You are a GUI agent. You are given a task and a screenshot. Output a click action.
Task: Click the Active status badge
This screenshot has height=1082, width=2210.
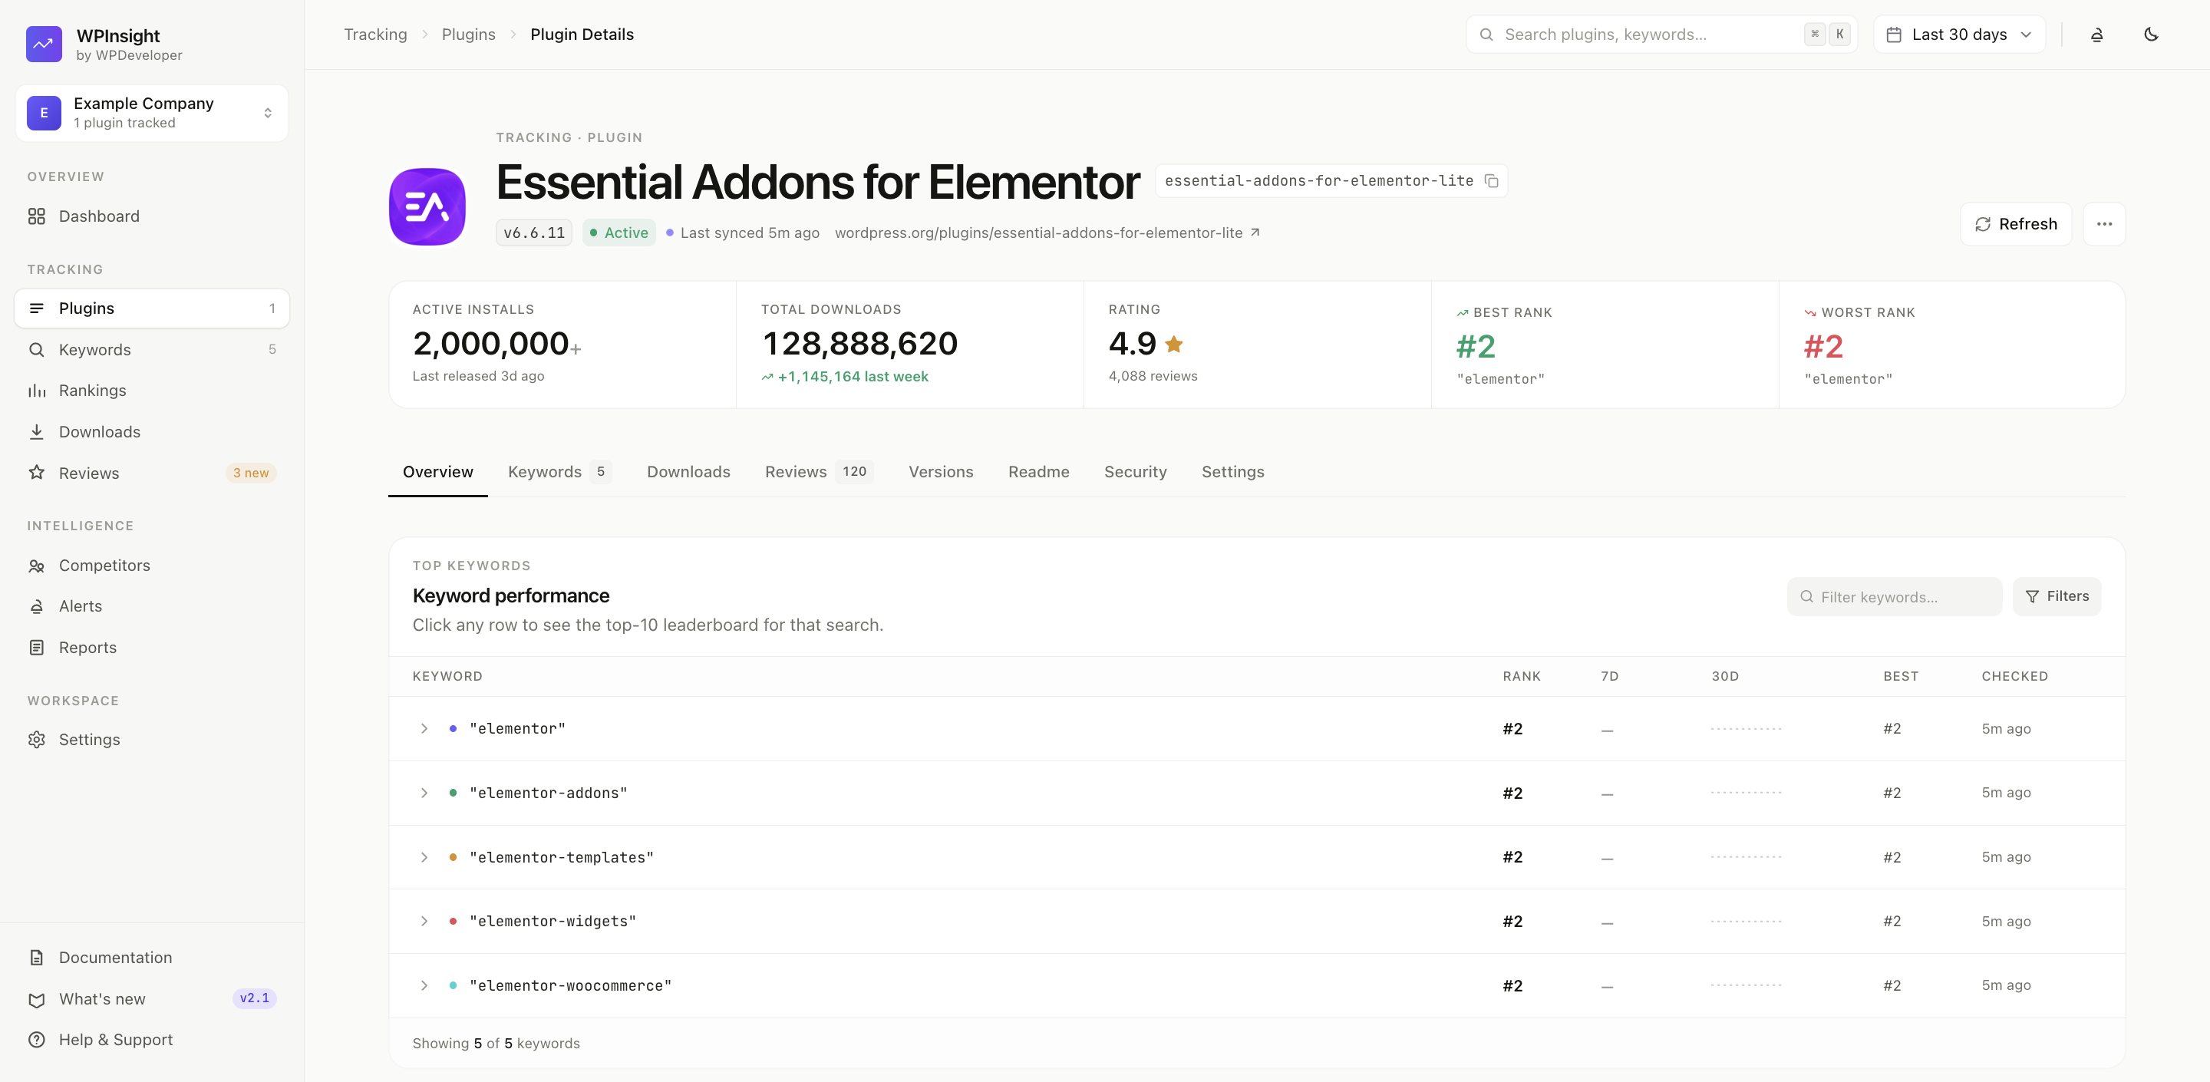coord(618,233)
